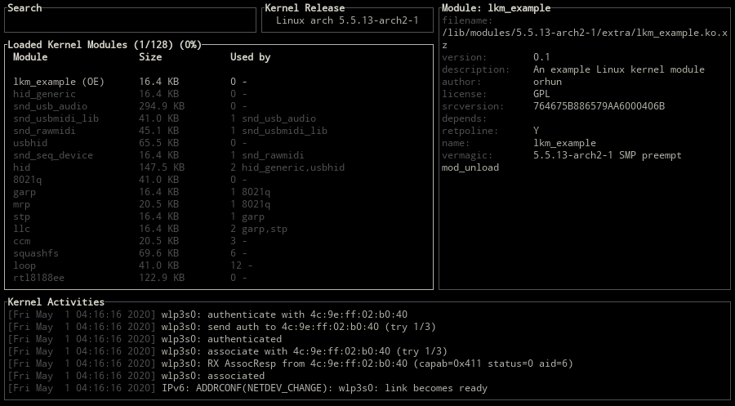This screenshot has height=406, width=735.
Task: Click the 'RX AssocResp' log line
Action: coord(290,364)
